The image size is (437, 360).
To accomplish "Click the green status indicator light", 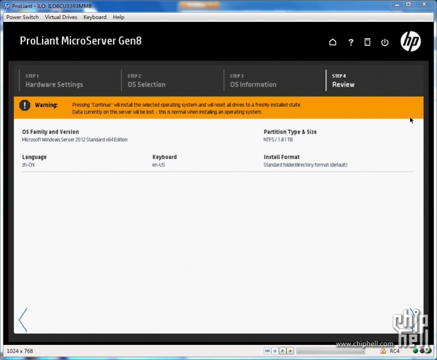I will pyautogui.click(x=415, y=351).
